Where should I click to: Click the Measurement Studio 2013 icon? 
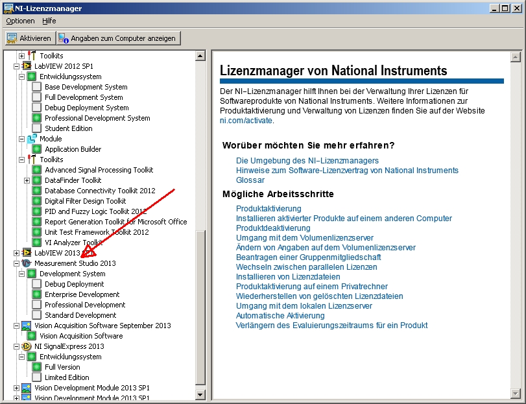(x=27, y=263)
